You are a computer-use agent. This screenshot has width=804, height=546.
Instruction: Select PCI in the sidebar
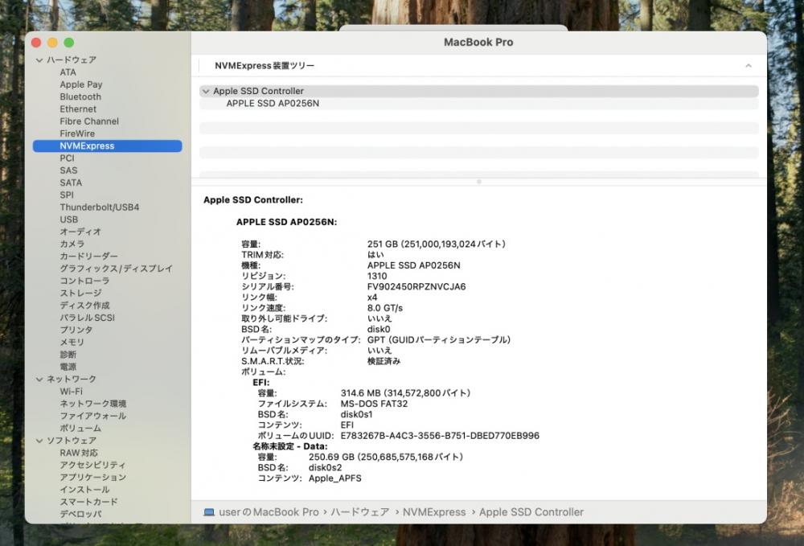pyautogui.click(x=68, y=158)
